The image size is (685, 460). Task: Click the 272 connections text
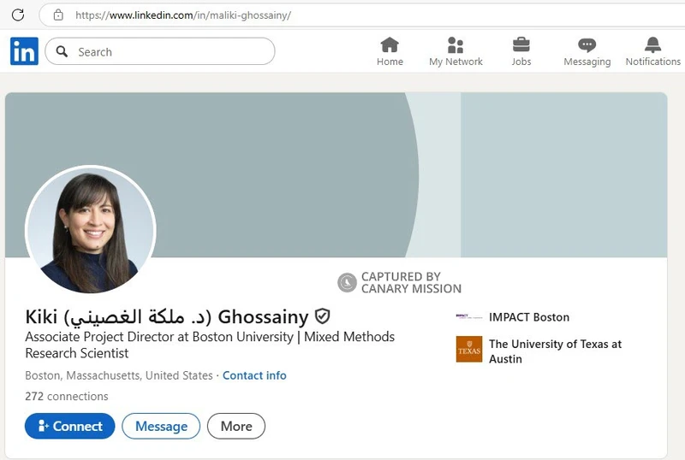tap(67, 396)
